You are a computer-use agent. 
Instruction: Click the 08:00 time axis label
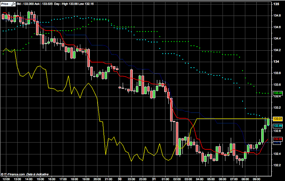pyautogui.click(x=245, y=179)
